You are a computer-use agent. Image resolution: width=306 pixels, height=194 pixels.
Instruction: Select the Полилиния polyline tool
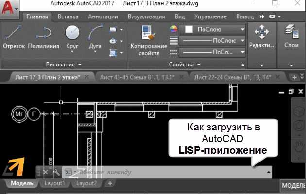click(44, 37)
